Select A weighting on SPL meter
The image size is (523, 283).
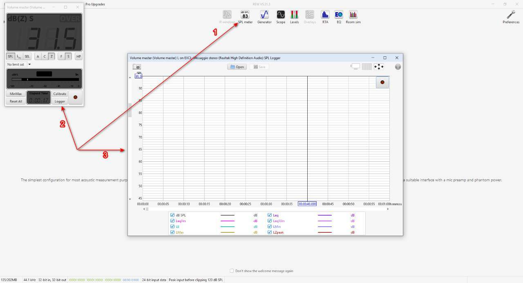[38, 56]
